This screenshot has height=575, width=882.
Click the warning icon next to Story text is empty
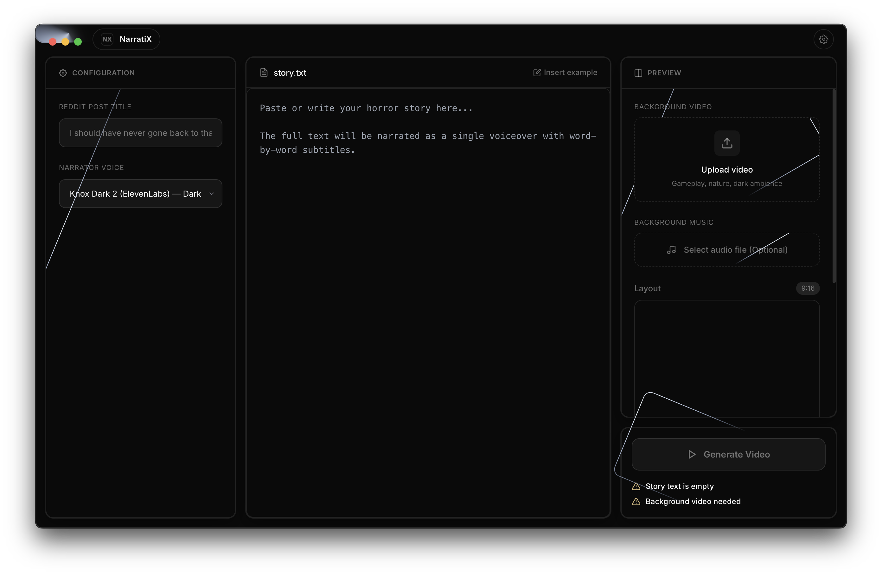click(636, 486)
